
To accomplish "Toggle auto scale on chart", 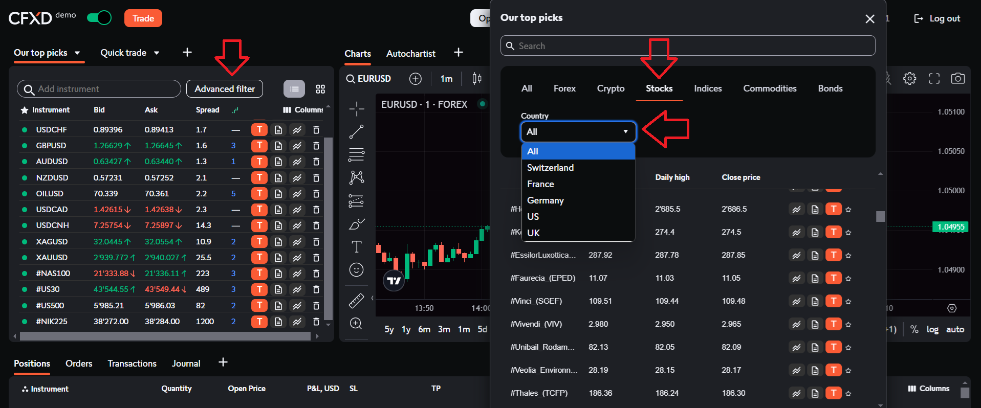I will pos(955,330).
